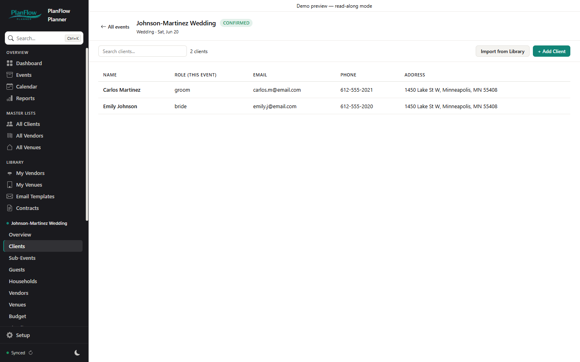Open All Vendors master list

coord(43,136)
